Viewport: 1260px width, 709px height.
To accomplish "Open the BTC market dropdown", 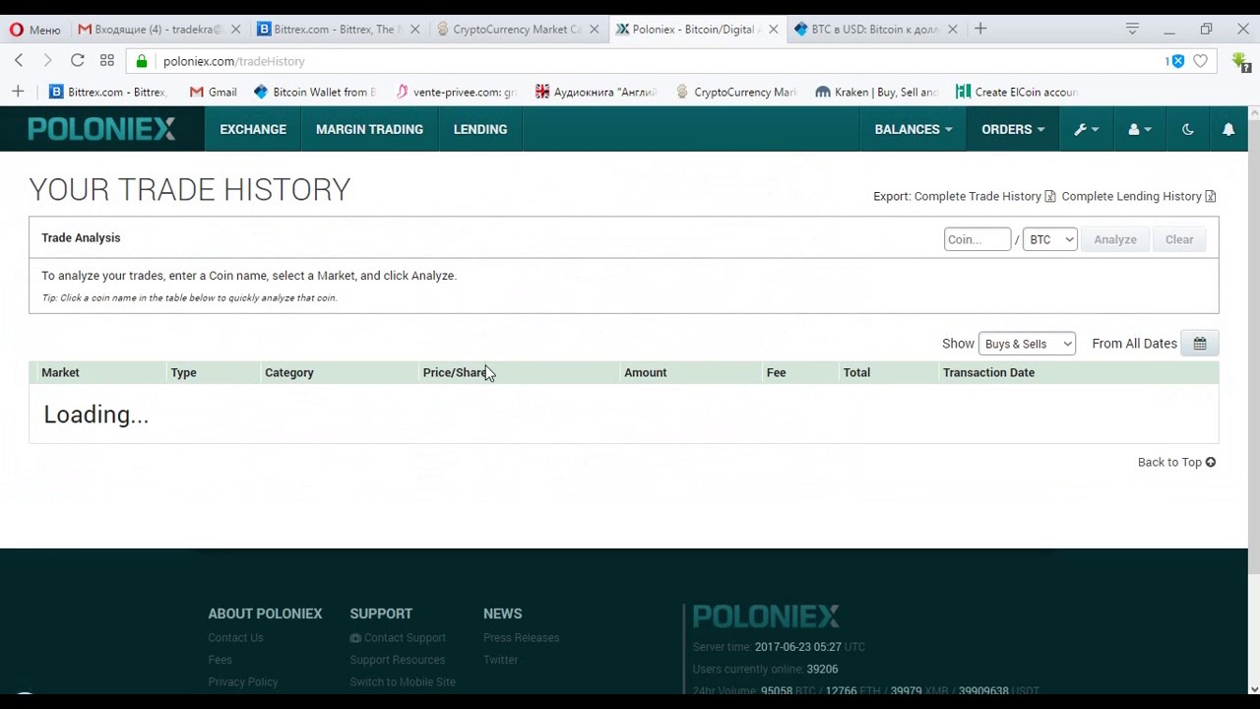I will point(1050,239).
